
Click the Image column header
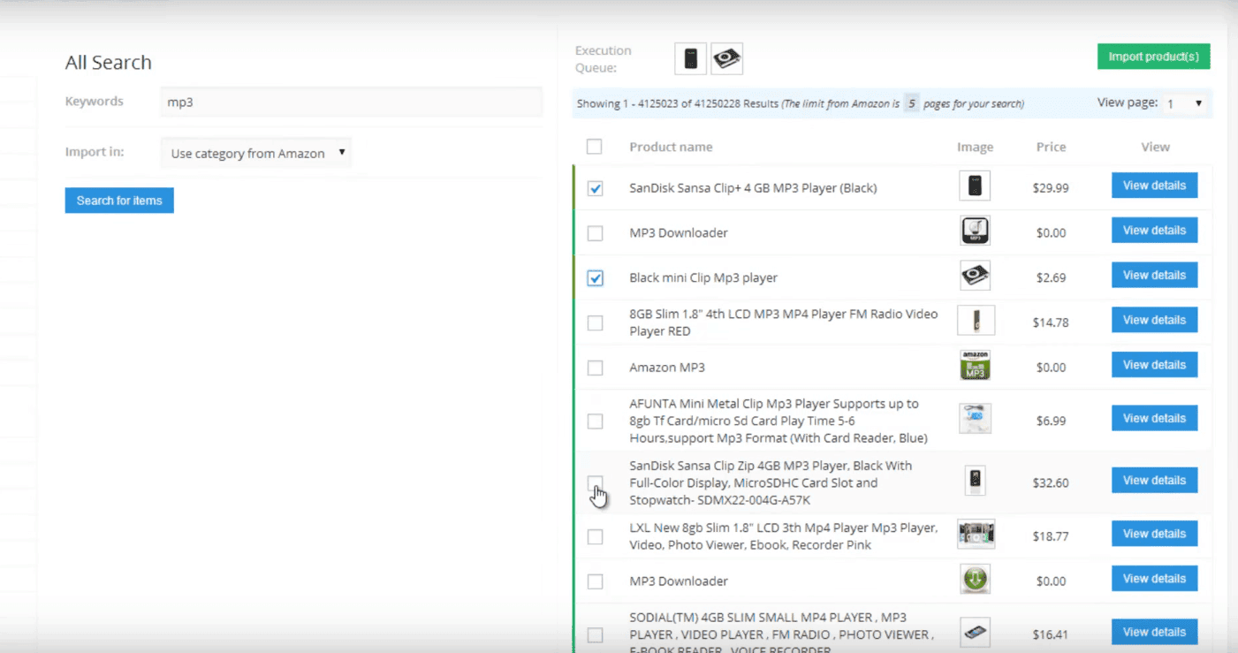tap(975, 147)
